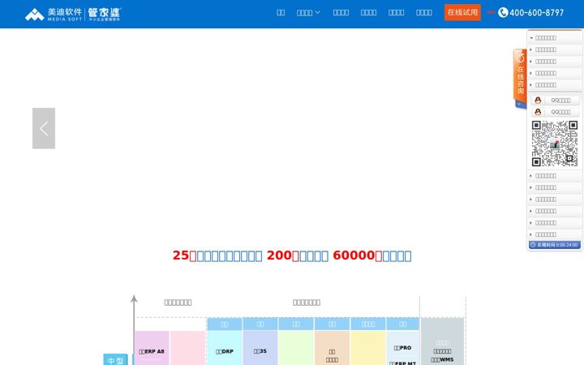The width and height of the screenshot is (584, 365).
Task: Click the red and blue 25 / 200 / 60000 headline
Action: 292,255
